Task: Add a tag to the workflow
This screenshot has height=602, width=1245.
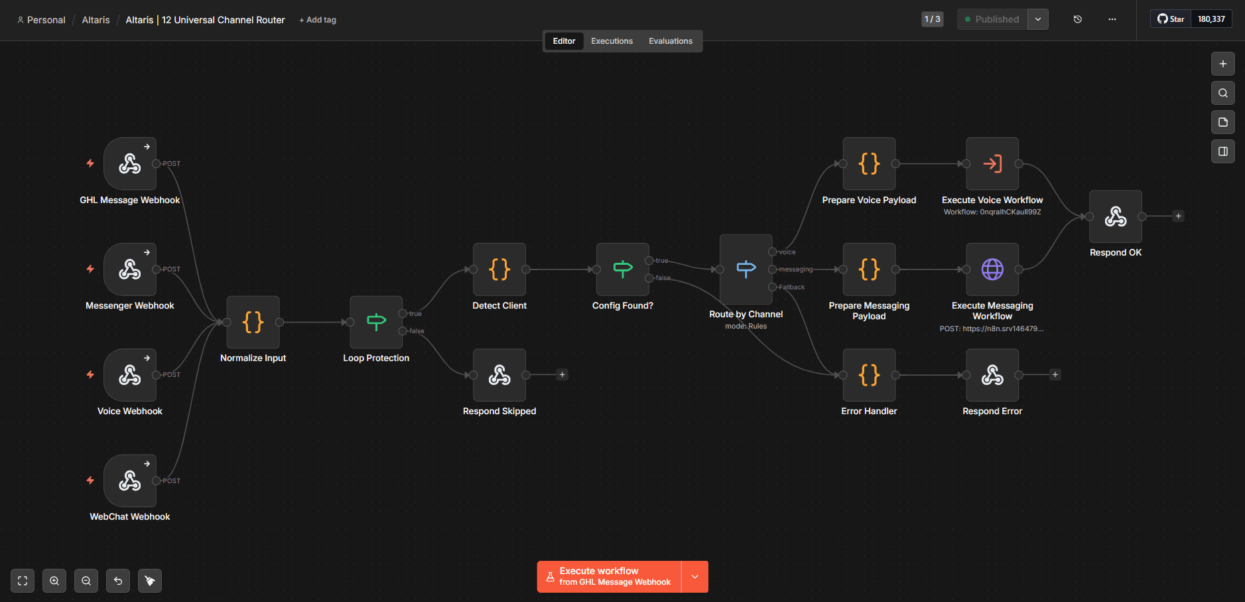Action: pyautogui.click(x=318, y=20)
